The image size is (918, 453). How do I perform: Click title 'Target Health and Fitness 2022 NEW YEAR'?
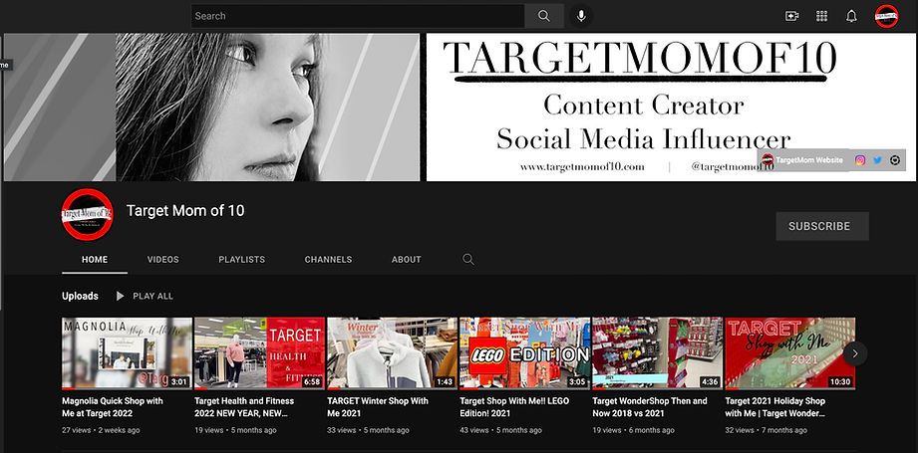244,407
